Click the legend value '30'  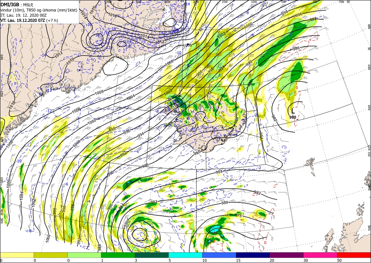[305, 260]
